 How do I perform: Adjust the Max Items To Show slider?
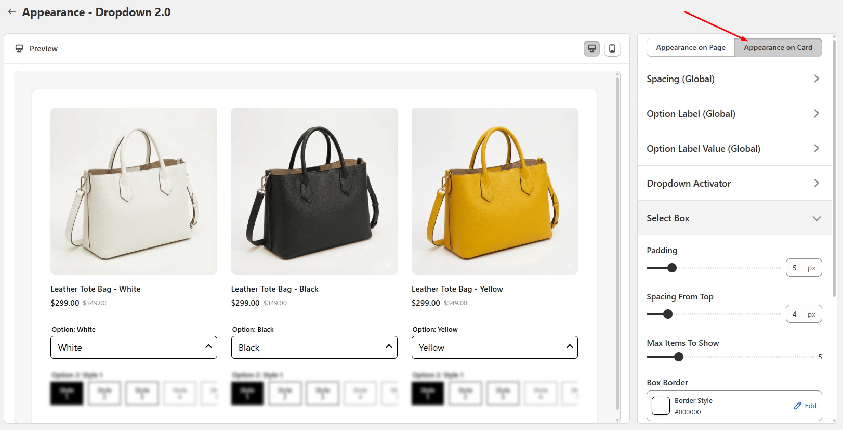point(679,357)
